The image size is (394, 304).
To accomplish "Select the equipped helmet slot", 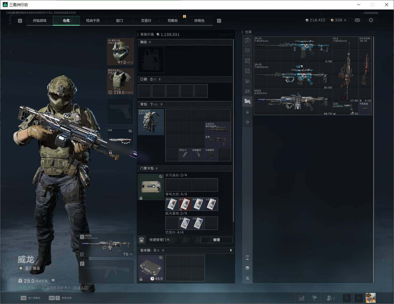I will click(120, 51).
